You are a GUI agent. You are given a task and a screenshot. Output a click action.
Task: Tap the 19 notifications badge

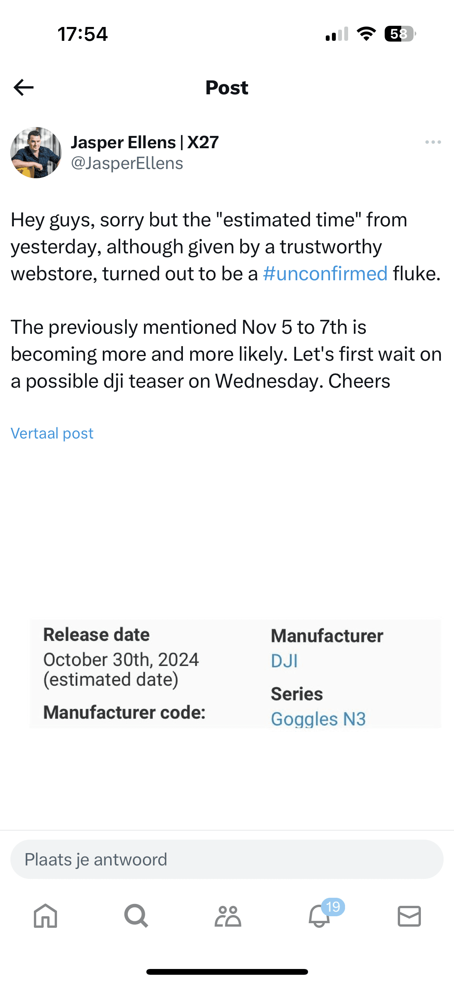click(x=333, y=907)
